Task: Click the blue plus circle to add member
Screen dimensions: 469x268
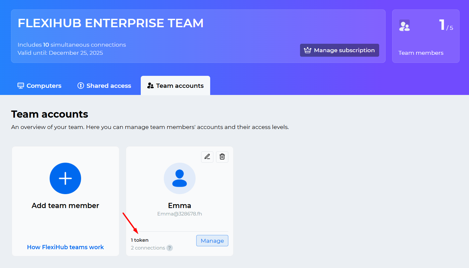Action: tap(65, 178)
